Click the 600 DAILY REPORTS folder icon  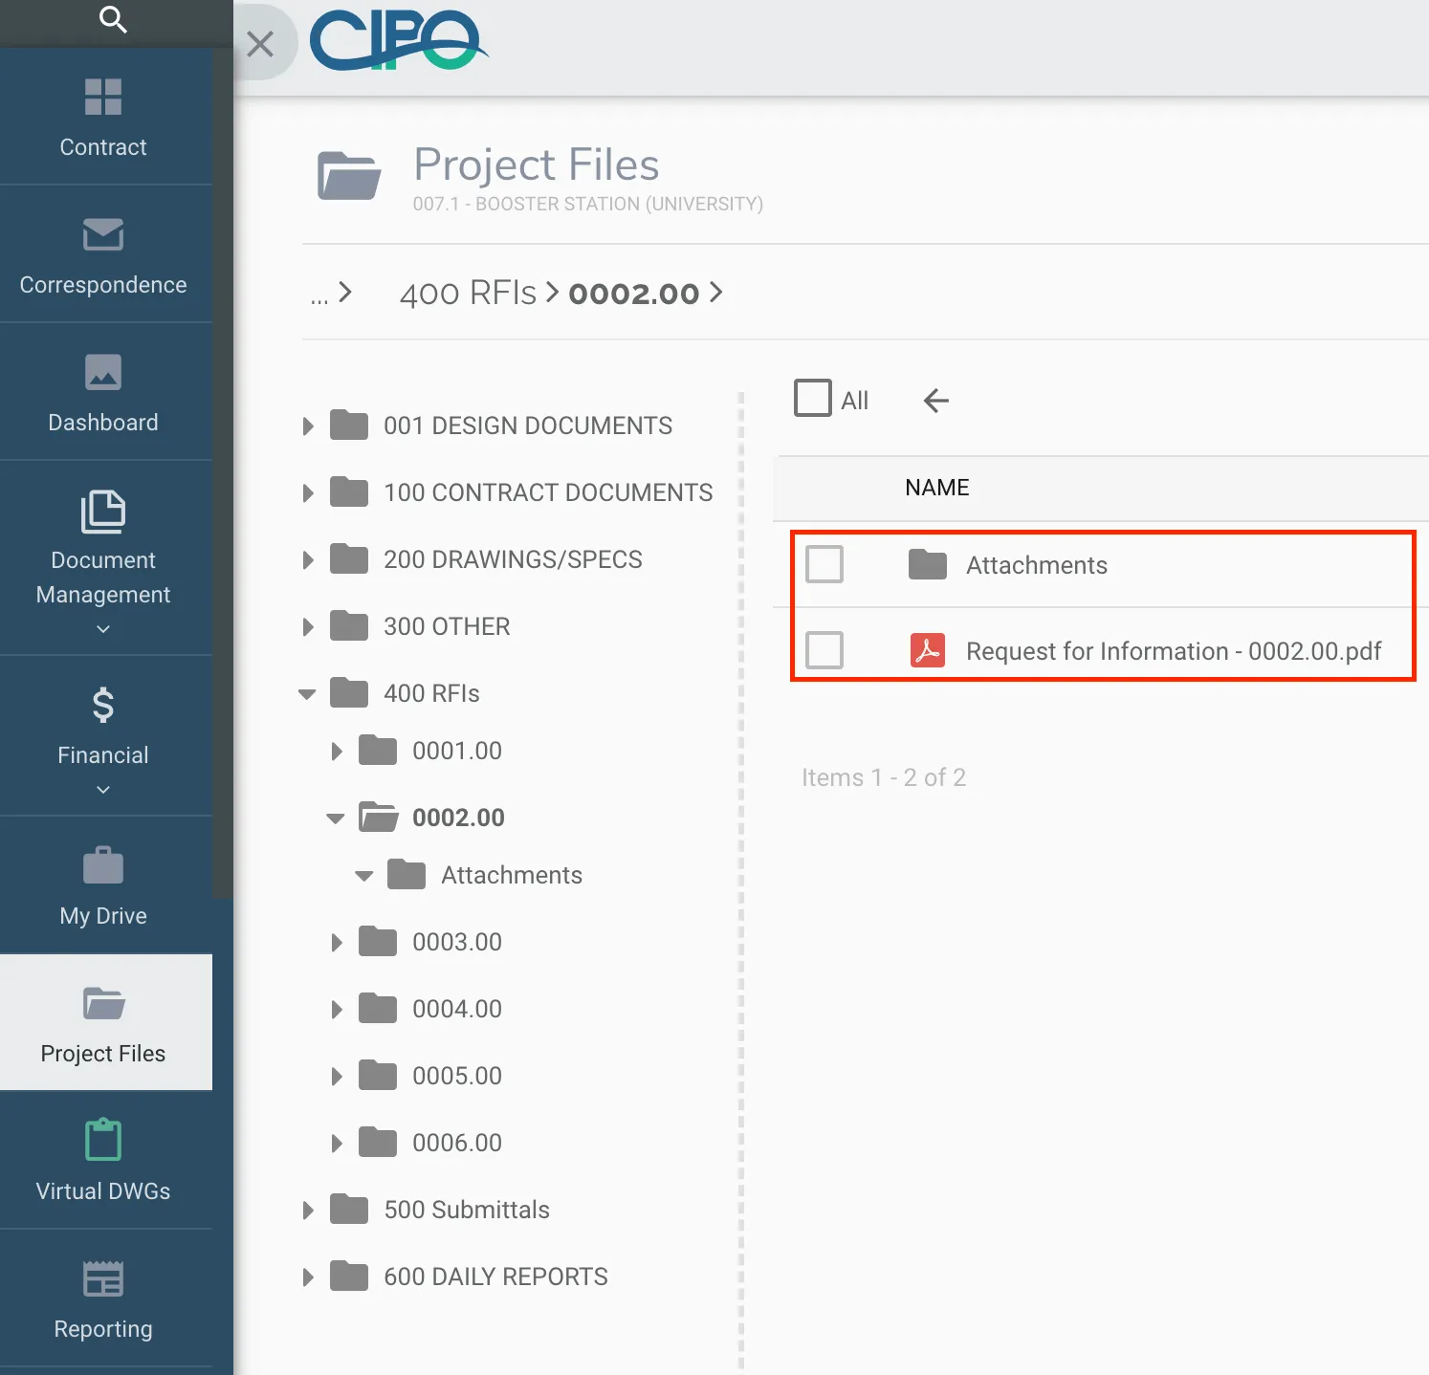tap(349, 1277)
